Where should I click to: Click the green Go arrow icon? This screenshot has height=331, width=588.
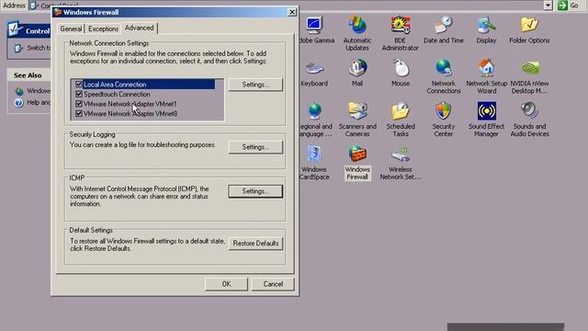click(562, 6)
